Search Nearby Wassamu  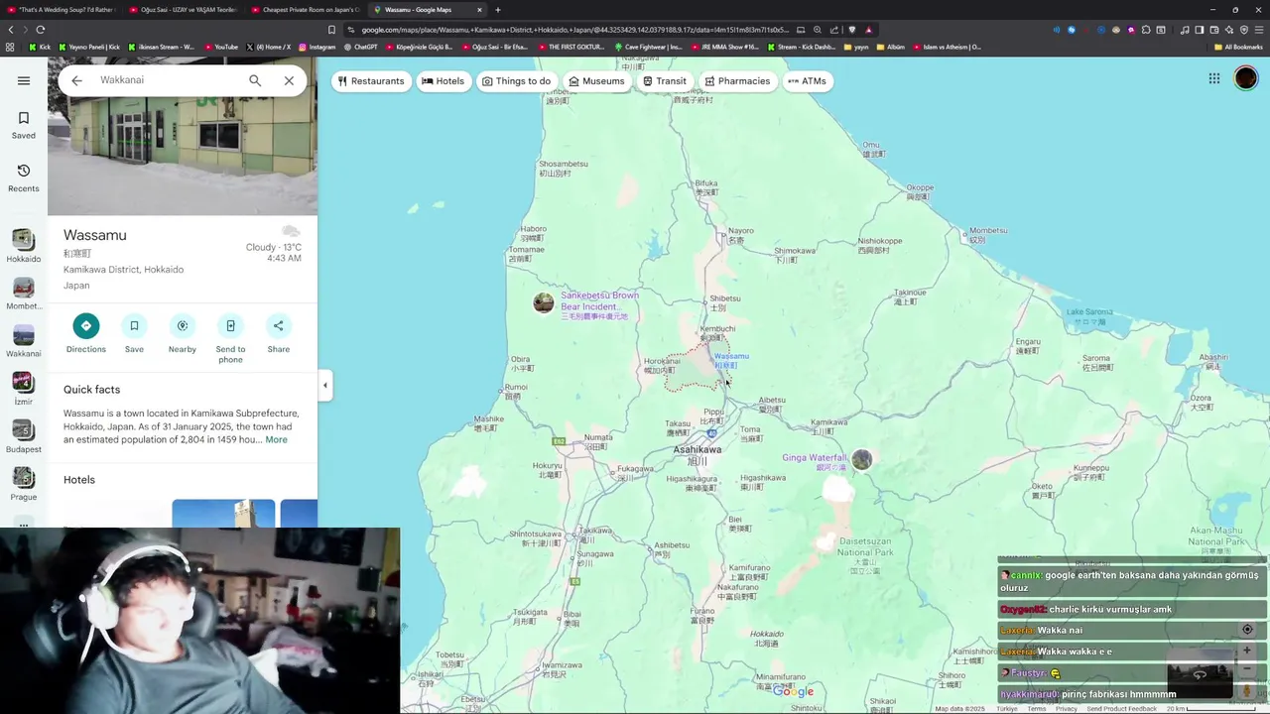[182, 334]
